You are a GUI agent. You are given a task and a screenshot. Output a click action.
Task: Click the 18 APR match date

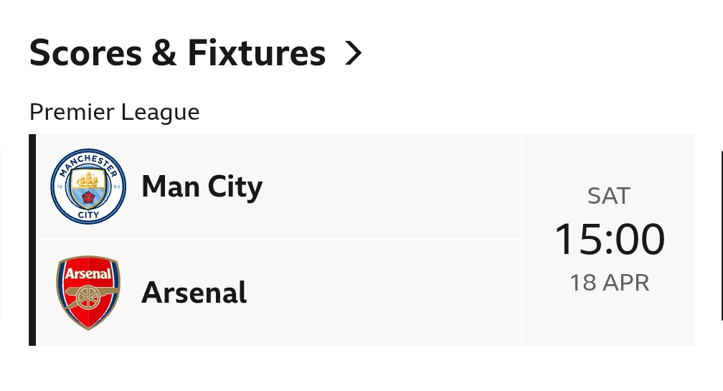pos(609,283)
